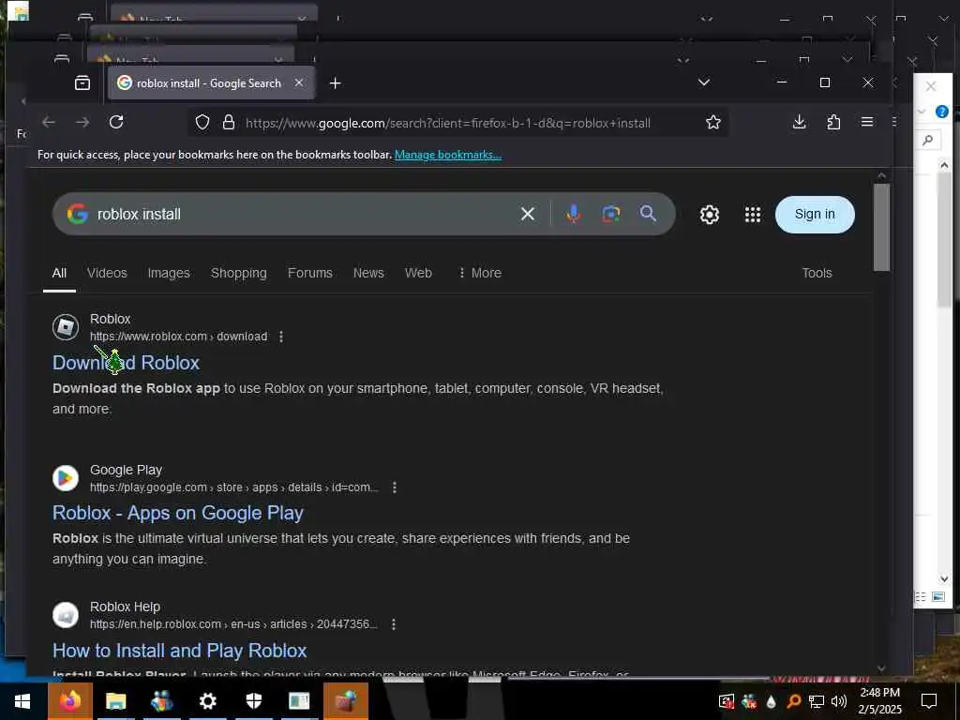
Task: Expand the list all tabs chevron
Action: 704,82
